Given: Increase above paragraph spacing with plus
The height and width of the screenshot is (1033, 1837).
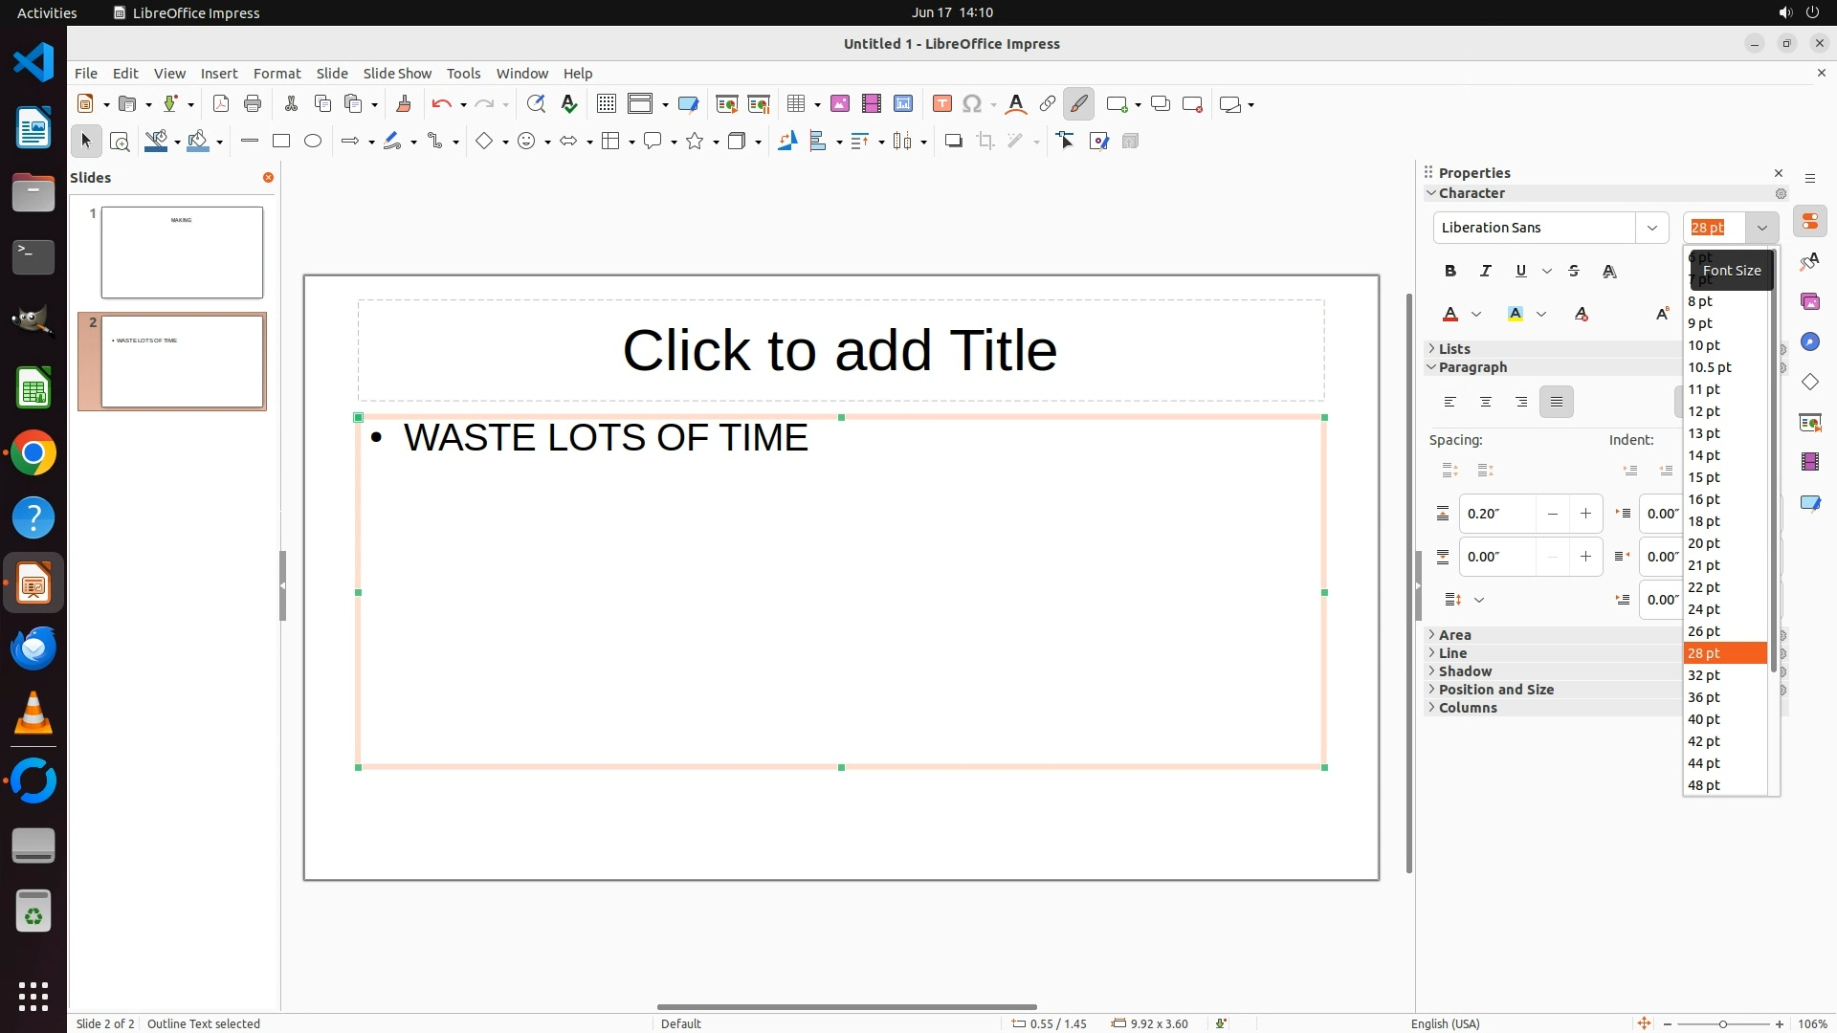Looking at the screenshot, I should 1585,515.
